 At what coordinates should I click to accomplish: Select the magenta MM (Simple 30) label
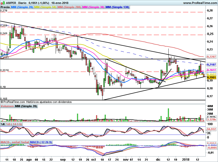pos(93,7)
